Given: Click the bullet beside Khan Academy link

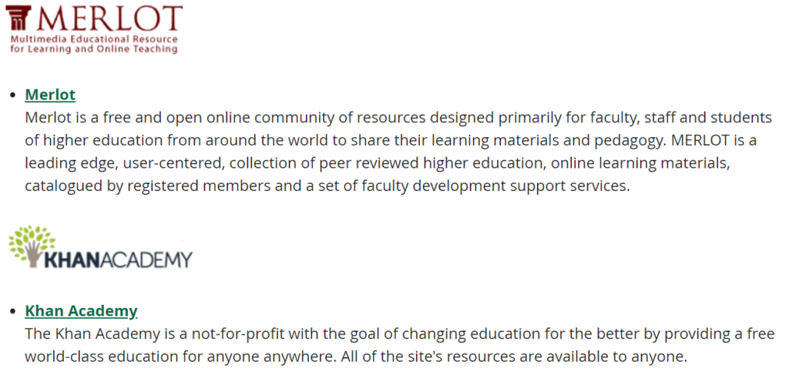Looking at the screenshot, I should 12,312.
